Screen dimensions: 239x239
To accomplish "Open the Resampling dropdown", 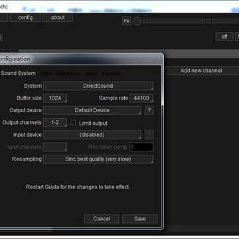I will coord(98,159).
